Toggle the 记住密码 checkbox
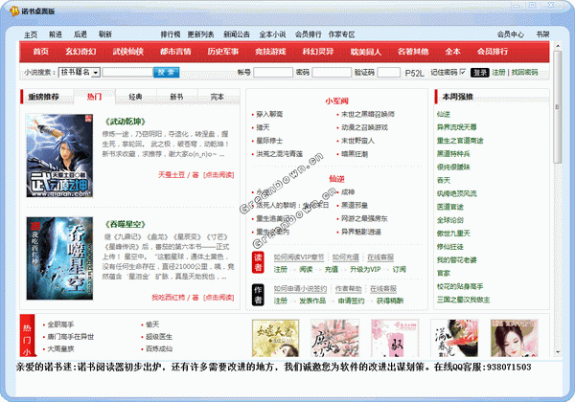Screen dimensions: 575x402 coord(463,72)
